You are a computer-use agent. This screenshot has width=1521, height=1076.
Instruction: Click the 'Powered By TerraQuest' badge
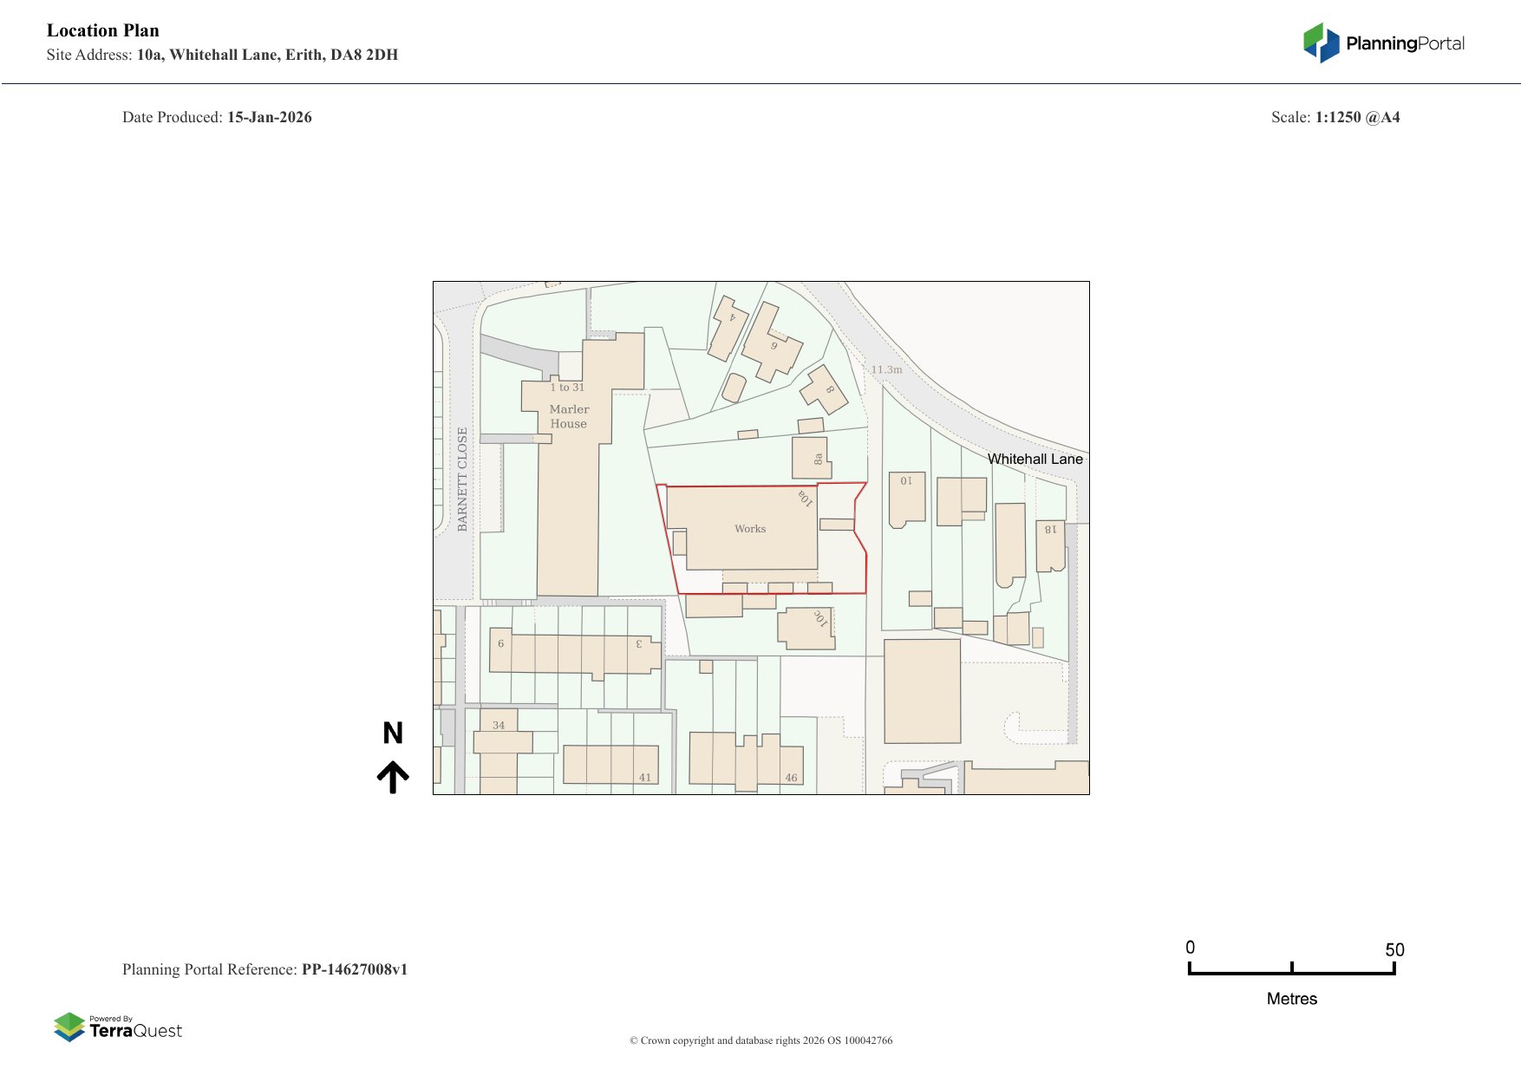[119, 1027]
